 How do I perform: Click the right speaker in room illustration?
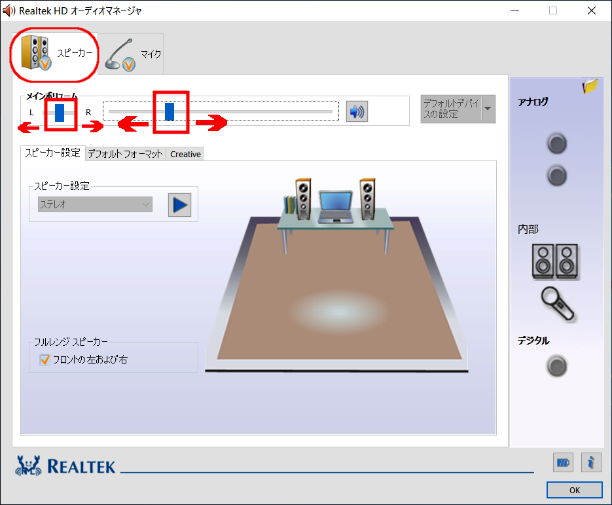tap(367, 199)
